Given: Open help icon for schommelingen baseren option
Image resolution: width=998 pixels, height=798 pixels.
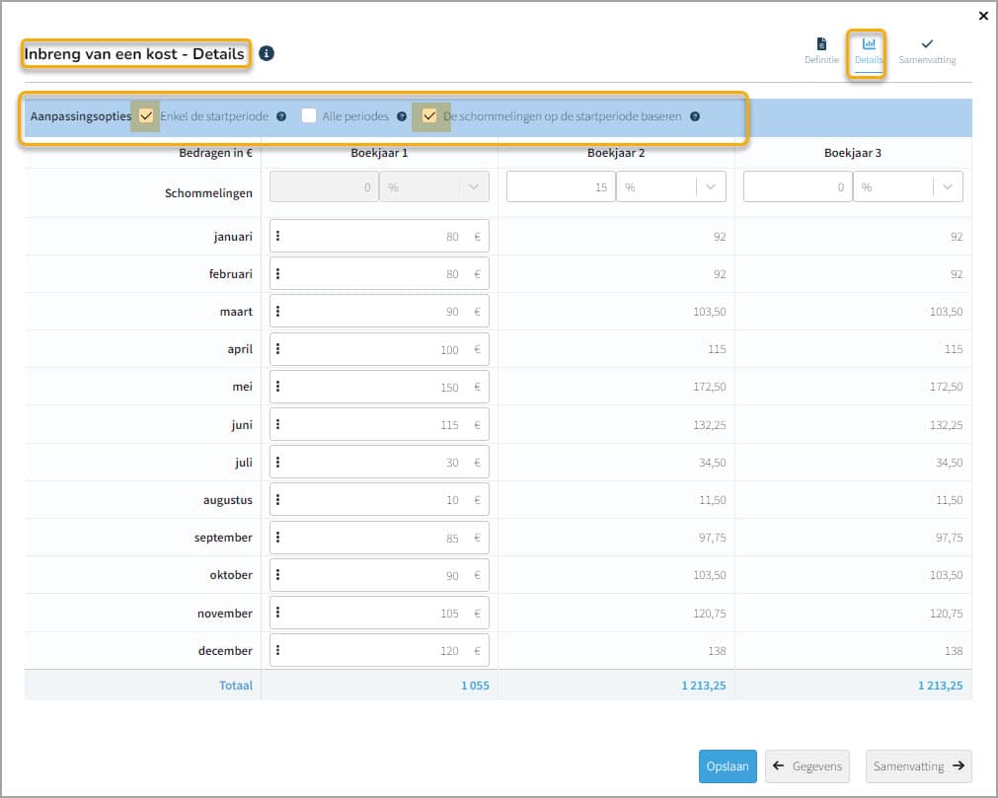Looking at the screenshot, I should pyautogui.click(x=695, y=116).
